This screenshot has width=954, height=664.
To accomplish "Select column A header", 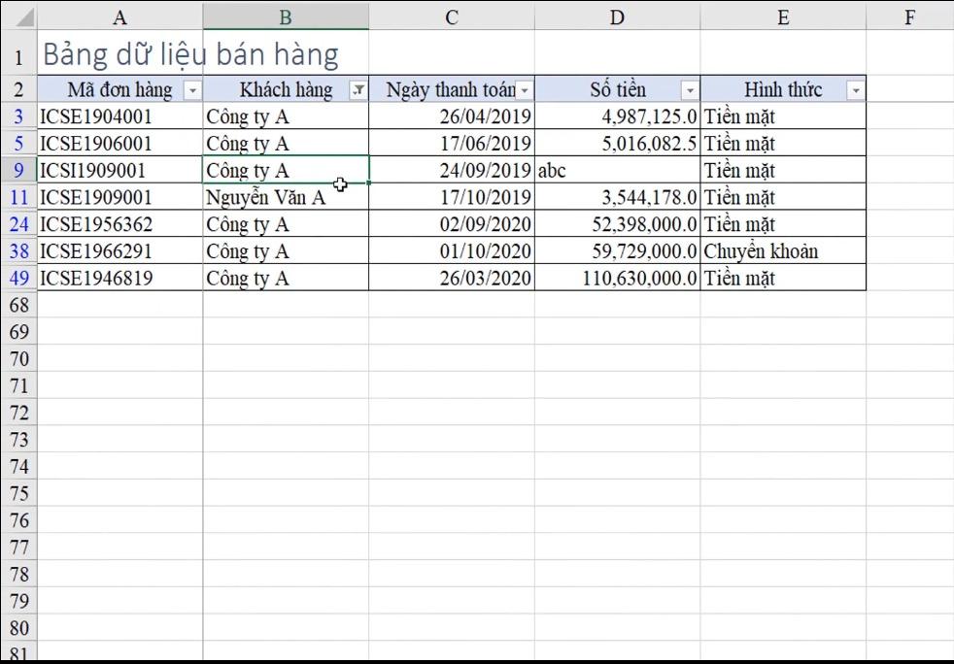I will pos(119,16).
